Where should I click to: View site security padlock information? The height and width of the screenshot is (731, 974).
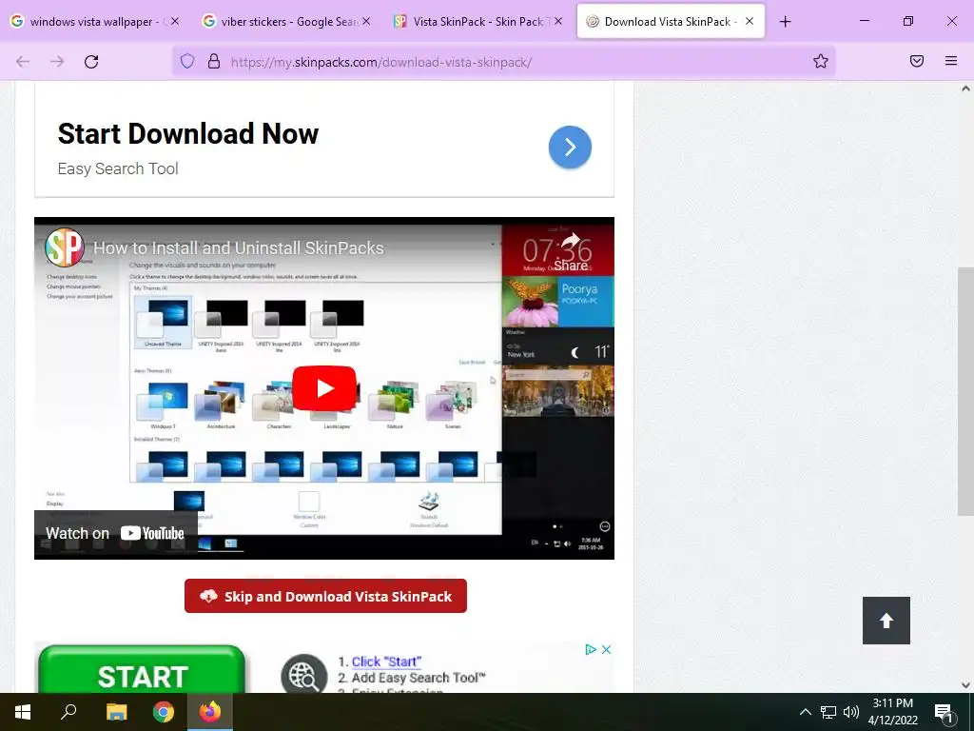(x=214, y=61)
